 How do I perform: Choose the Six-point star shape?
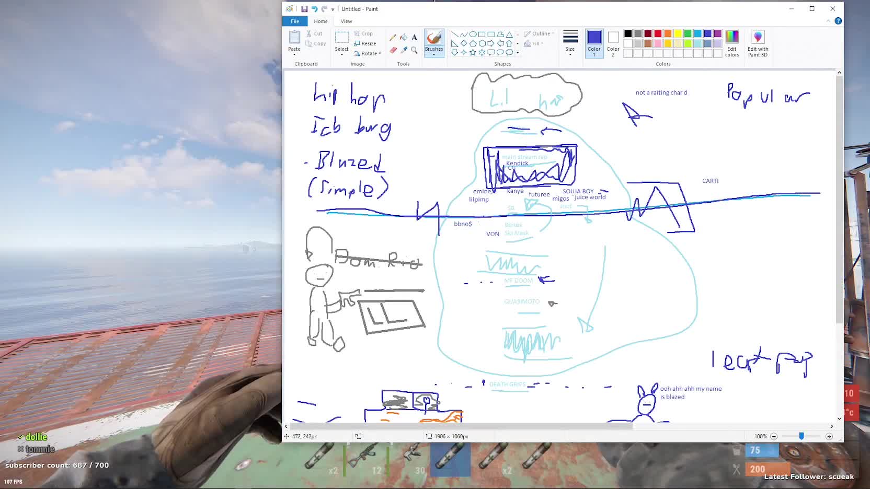coord(482,52)
